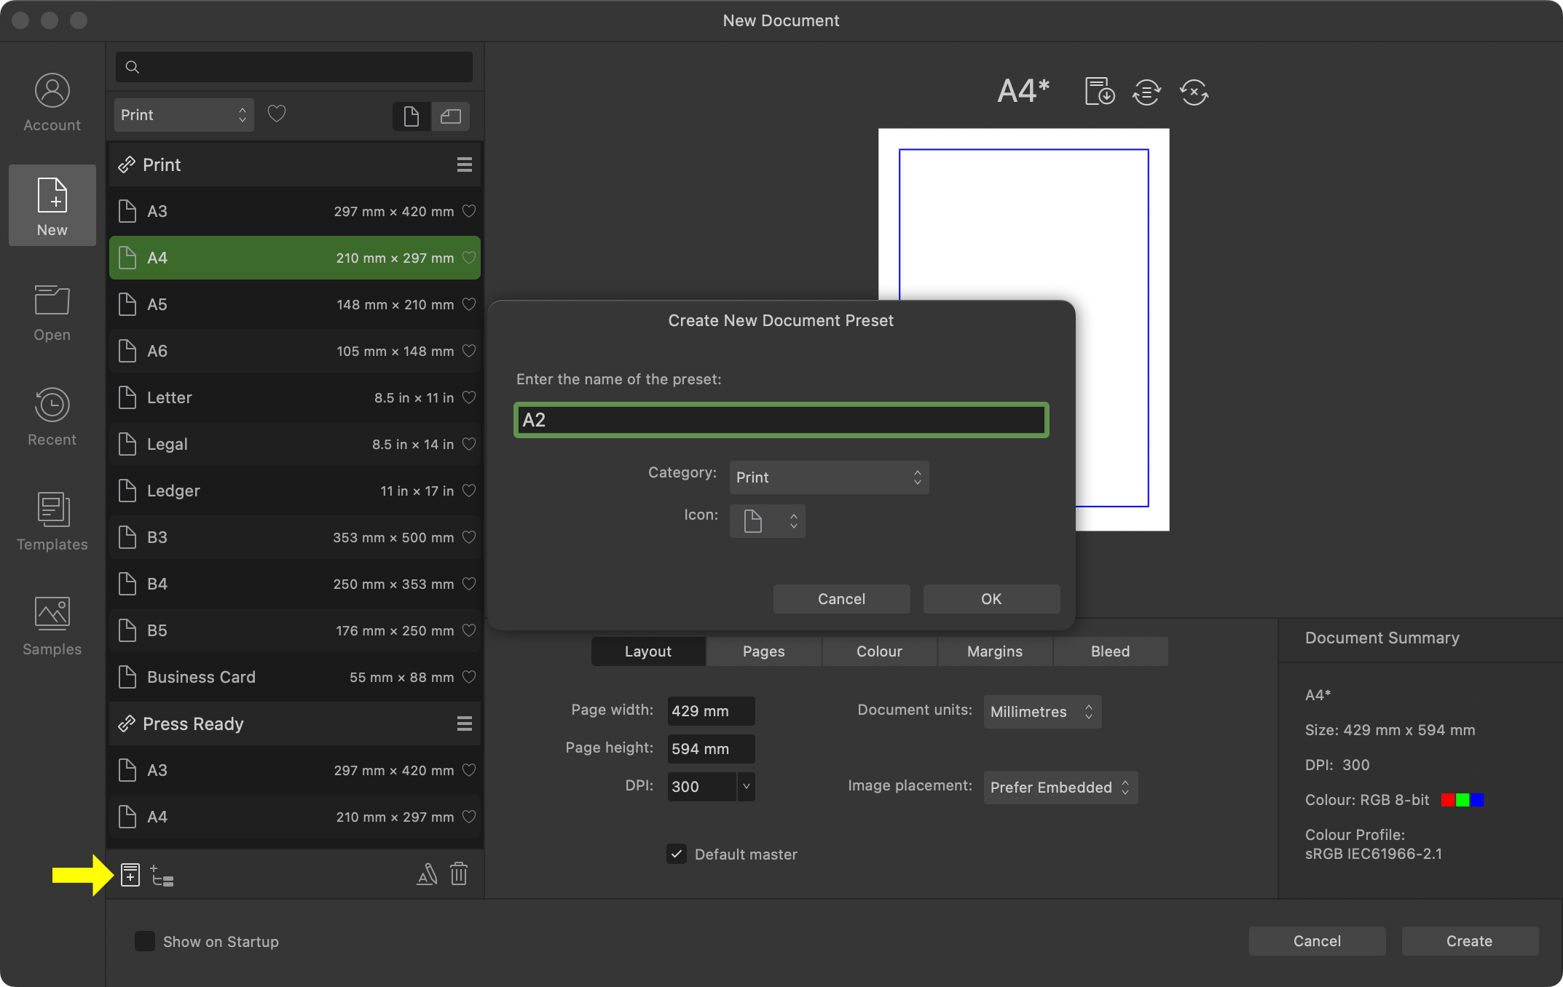The image size is (1563, 987).
Task: Click the RGB colour swatch in summary
Action: tap(1462, 800)
